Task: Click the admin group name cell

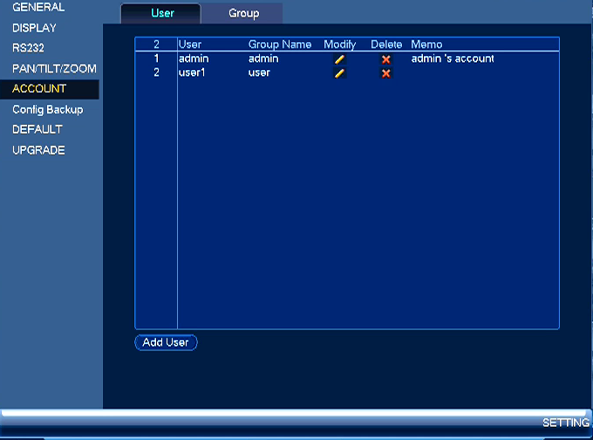Action: click(263, 58)
